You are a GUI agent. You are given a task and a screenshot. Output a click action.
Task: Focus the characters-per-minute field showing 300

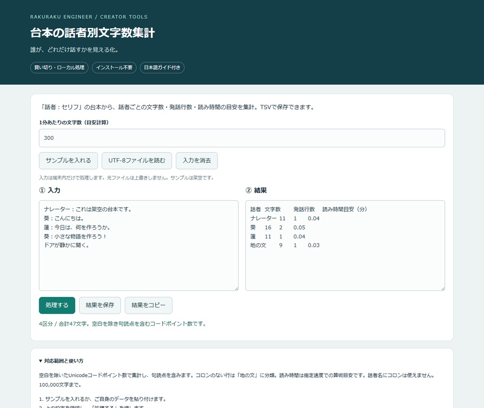242,138
